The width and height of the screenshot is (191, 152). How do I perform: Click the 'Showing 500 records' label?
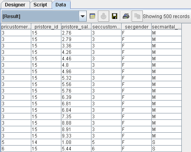click(x=166, y=16)
